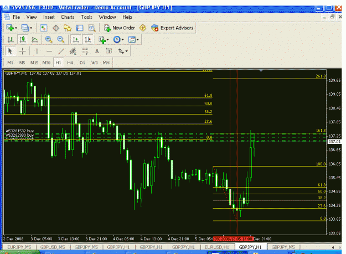
Task: Switch to the EURJPY,M5 chart tab
Action: [19, 247]
